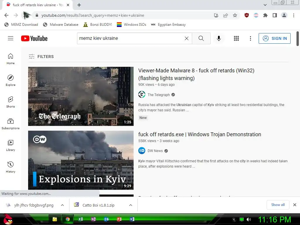
Task: Open the Chrome three-dot menu
Action: click(x=294, y=15)
